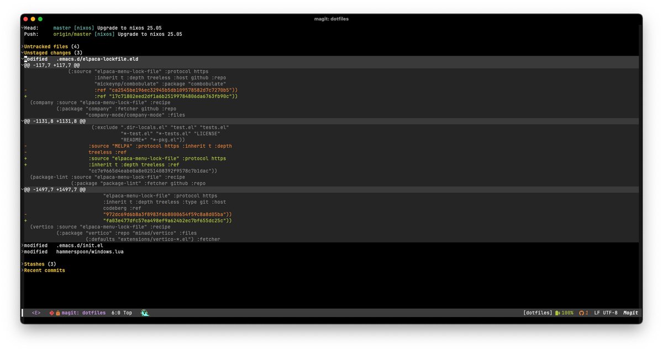Expand the modified hammerspoon/windows.lua diff
The width and height of the screenshot is (663, 351).
click(23, 252)
